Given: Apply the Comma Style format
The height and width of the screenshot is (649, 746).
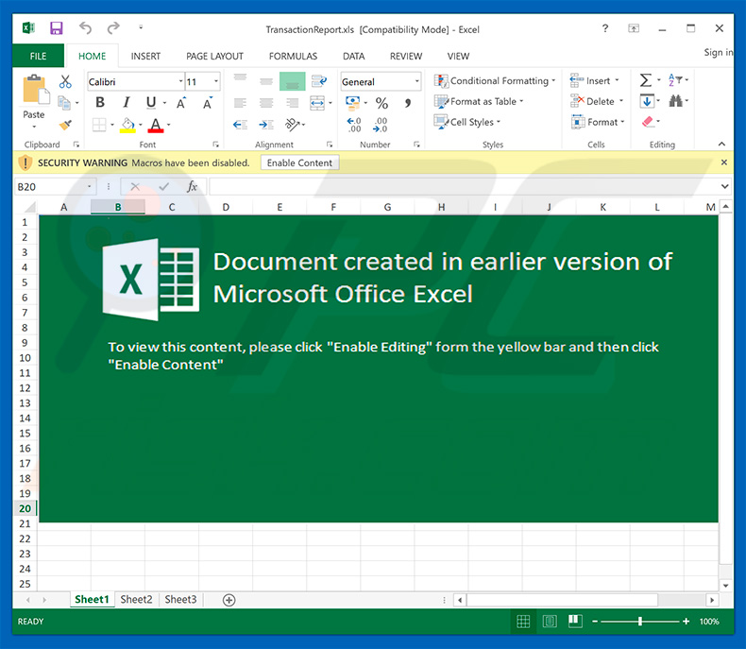Looking at the screenshot, I should click(408, 103).
